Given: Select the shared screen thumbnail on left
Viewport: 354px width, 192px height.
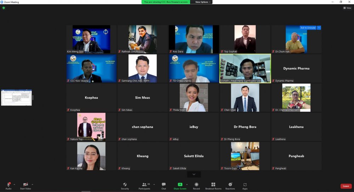Looking at the screenshot, I should (x=16, y=97).
